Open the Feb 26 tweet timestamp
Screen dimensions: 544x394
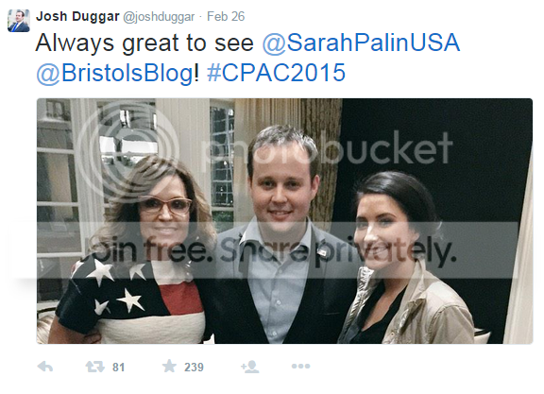[226, 16]
